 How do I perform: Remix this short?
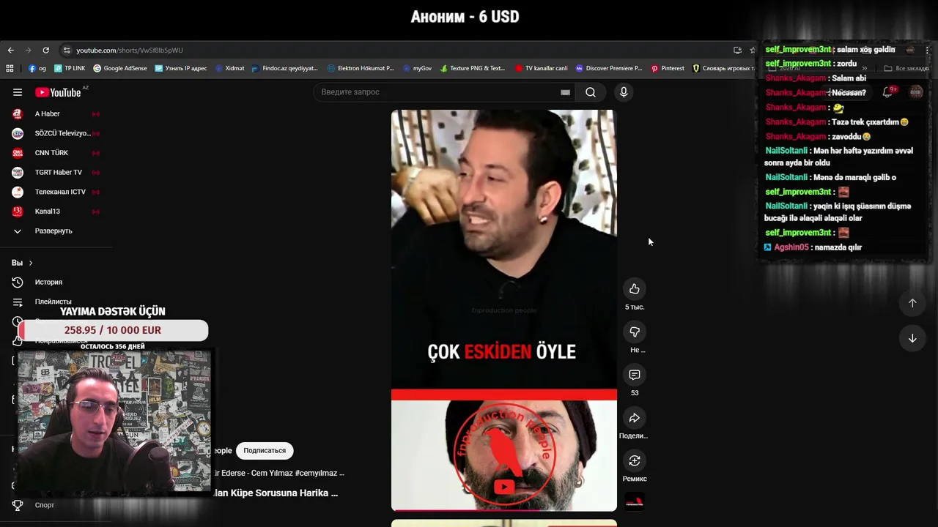tap(635, 460)
